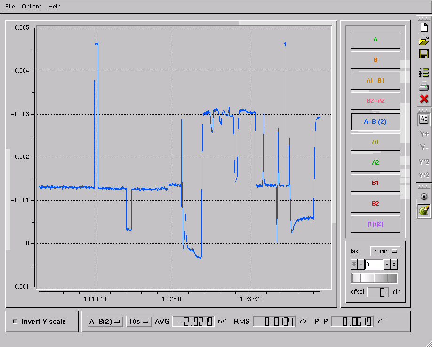
Task: Open the File menu
Action: [x=10, y=7]
